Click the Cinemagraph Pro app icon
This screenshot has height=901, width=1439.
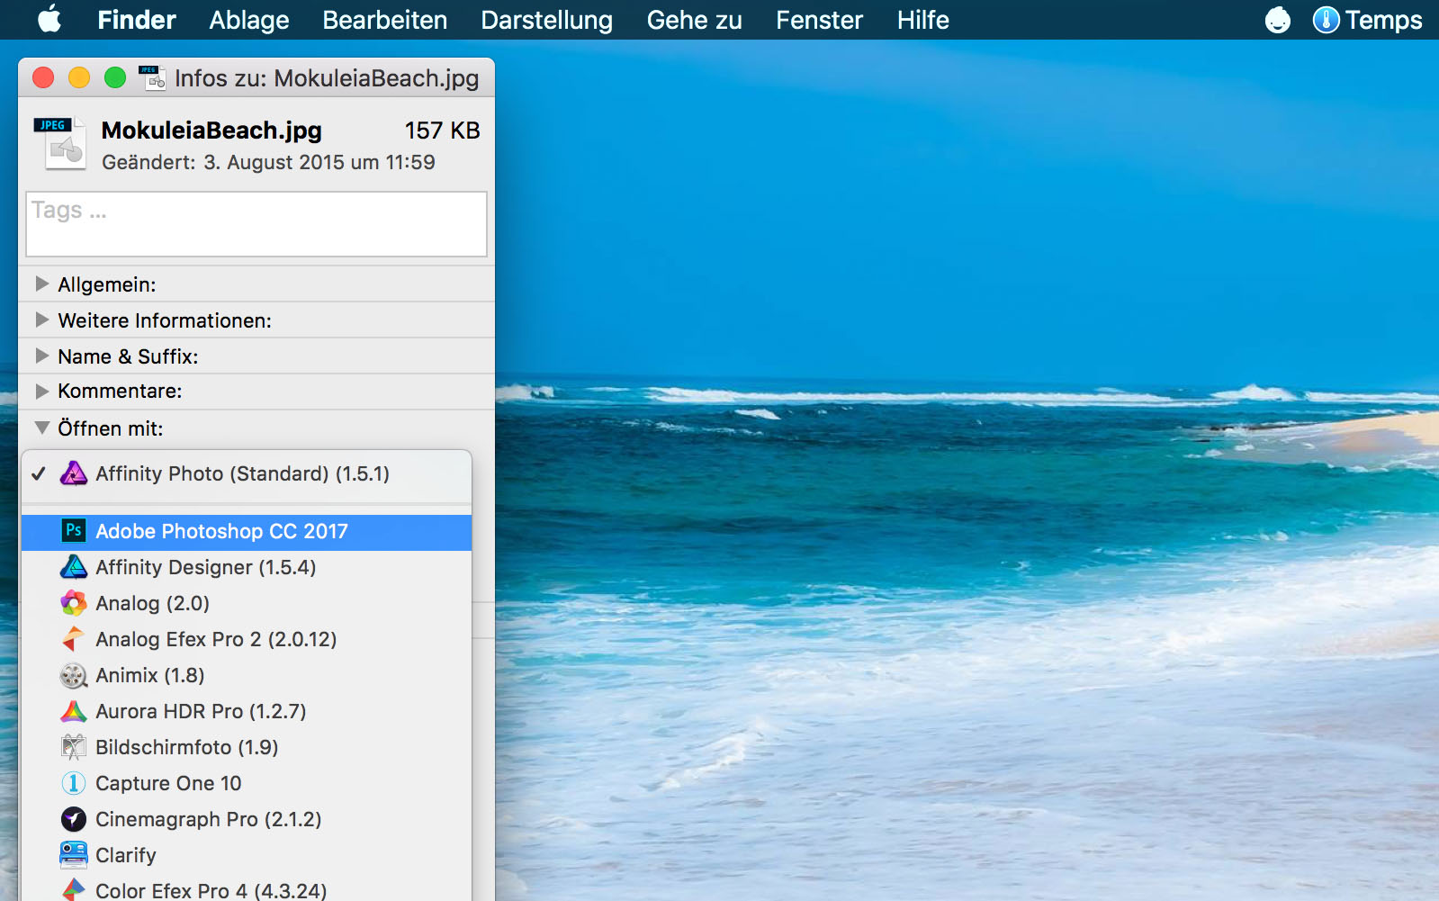[x=73, y=819]
